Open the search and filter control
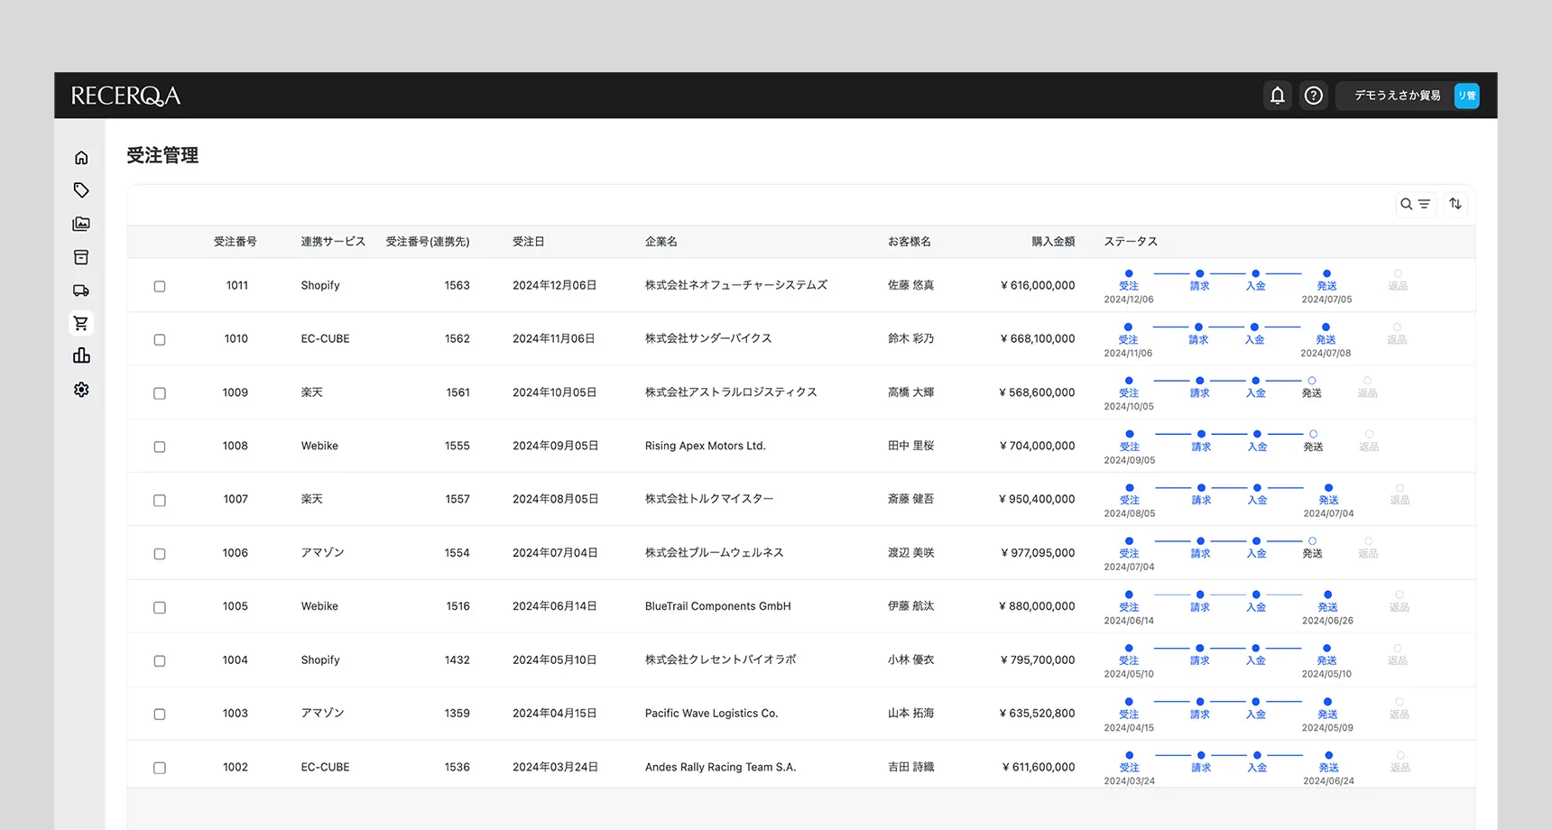The width and height of the screenshot is (1552, 830). [1414, 205]
